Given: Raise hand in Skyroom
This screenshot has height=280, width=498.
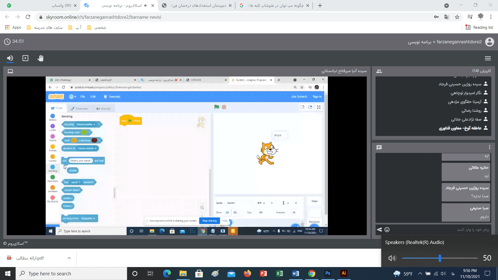Looking at the screenshot, I should pos(40,58).
